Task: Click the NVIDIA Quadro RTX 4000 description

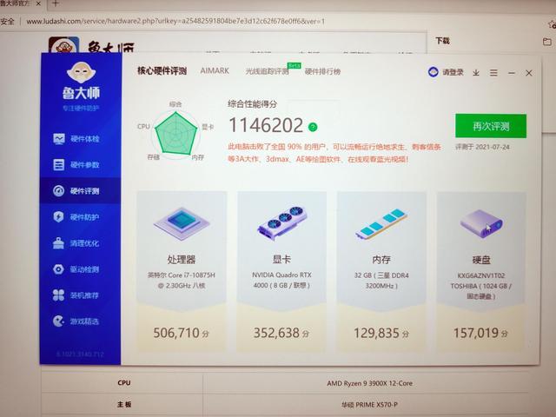Action: pos(281,280)
